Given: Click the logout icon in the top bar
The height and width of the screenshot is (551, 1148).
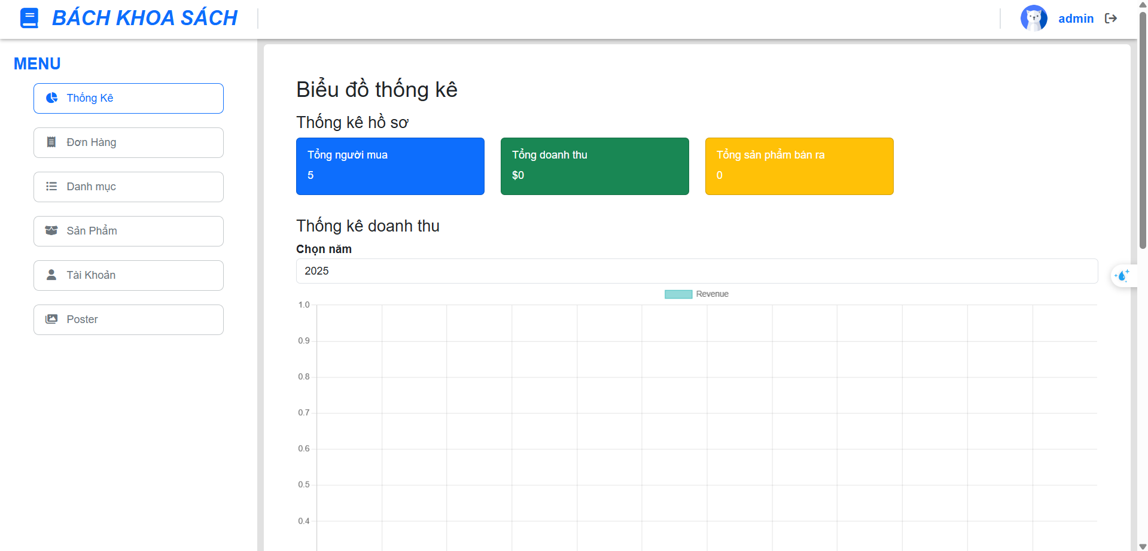Looking at the screenshot, I should tap(1112, 18).
